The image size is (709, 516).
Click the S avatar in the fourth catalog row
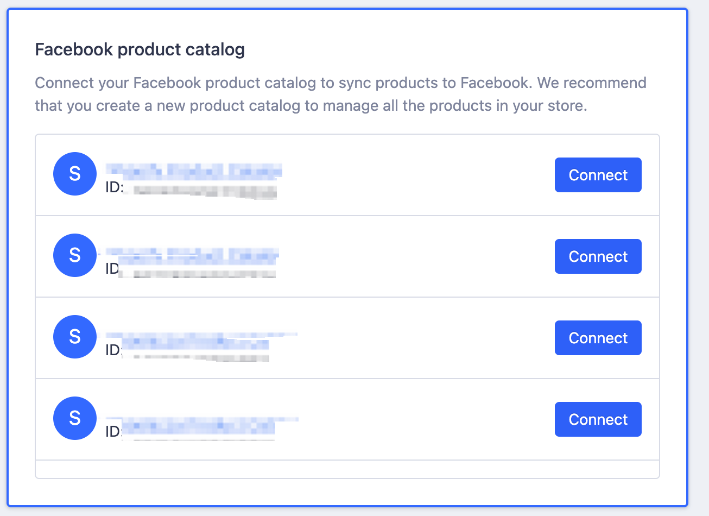pos(75,418)
